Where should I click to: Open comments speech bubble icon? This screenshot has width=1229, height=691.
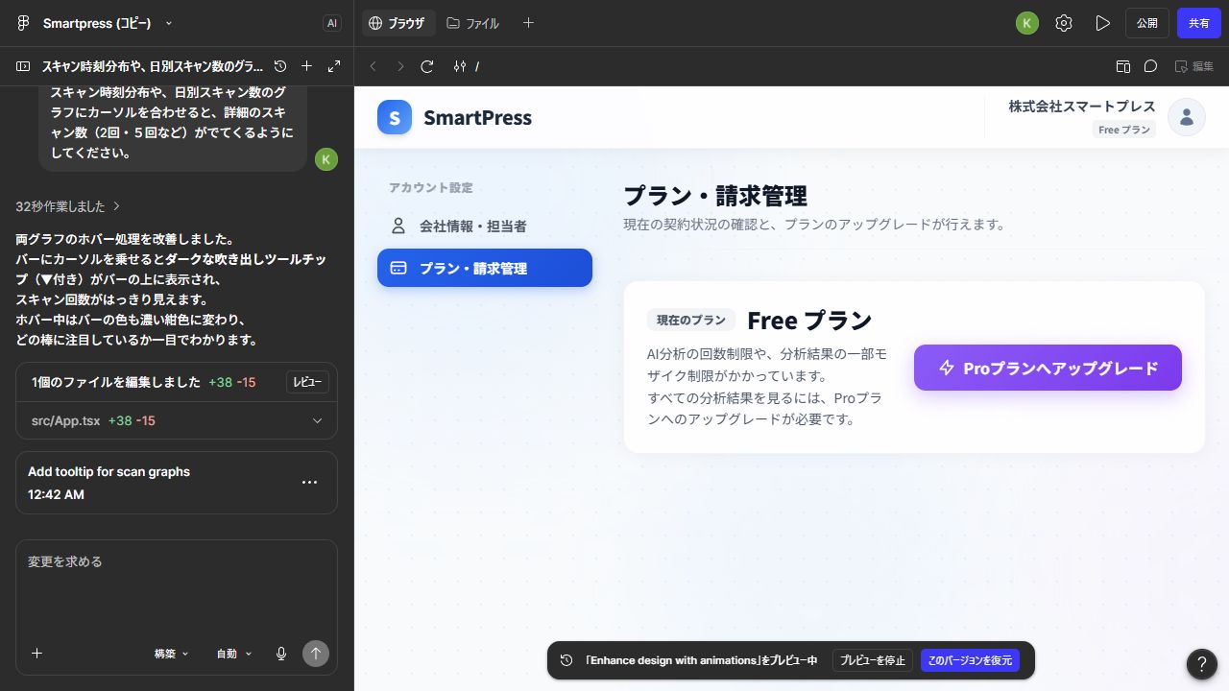tap(1150, 66)
